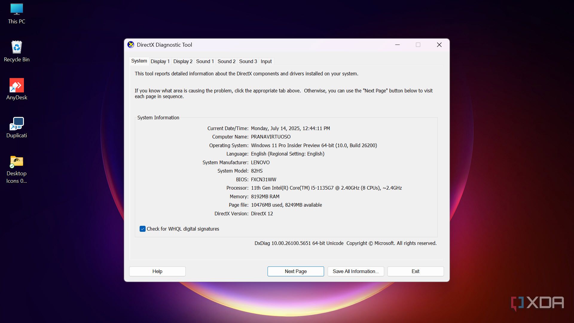Click the DirectX Diagnostic Tool title icon
Image resolution: width=574 pixels, height=323 pixels.
(131, 45)
